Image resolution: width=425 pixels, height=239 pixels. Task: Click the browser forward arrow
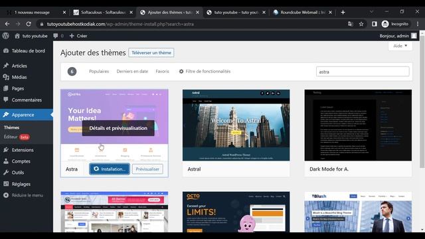pyautogui.click(x=18, y=24)
